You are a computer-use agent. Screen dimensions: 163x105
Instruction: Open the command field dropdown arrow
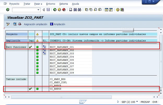(x=38, y=10)
